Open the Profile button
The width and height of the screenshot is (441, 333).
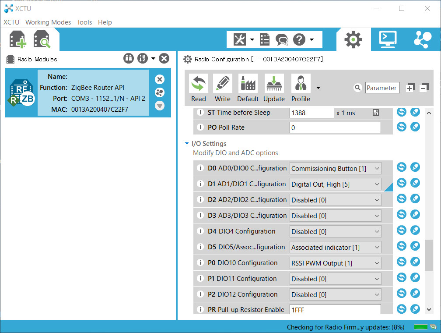(x=301, y=88)
